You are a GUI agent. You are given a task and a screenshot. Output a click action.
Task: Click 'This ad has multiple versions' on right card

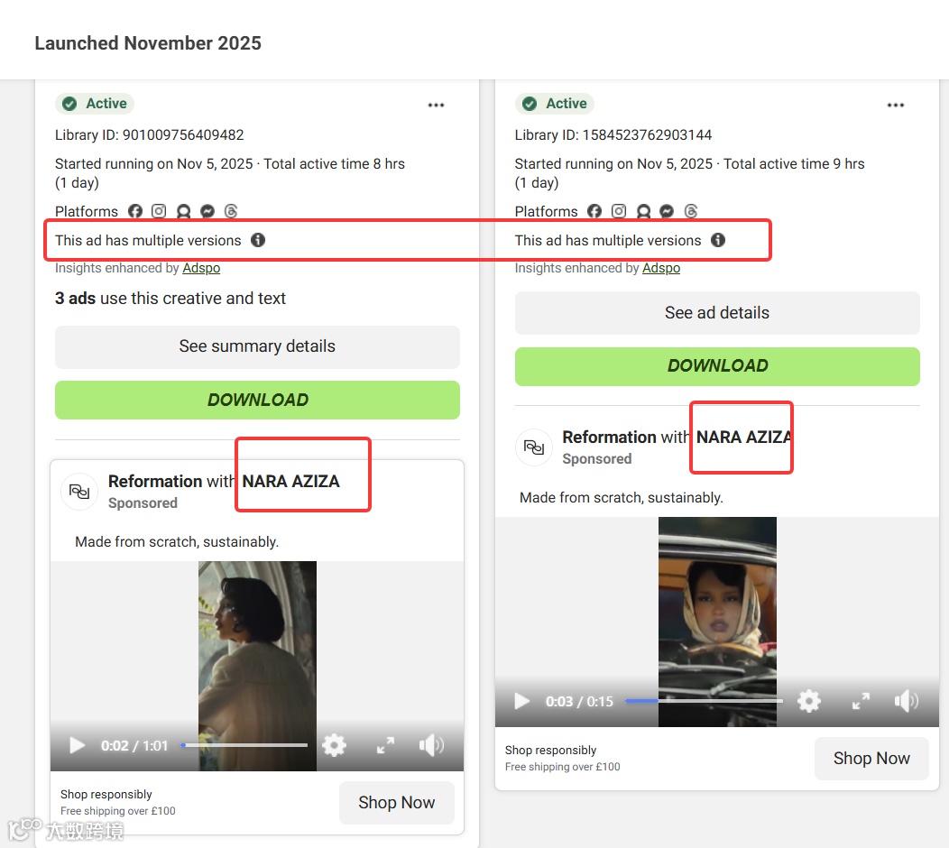click(608, 240)
